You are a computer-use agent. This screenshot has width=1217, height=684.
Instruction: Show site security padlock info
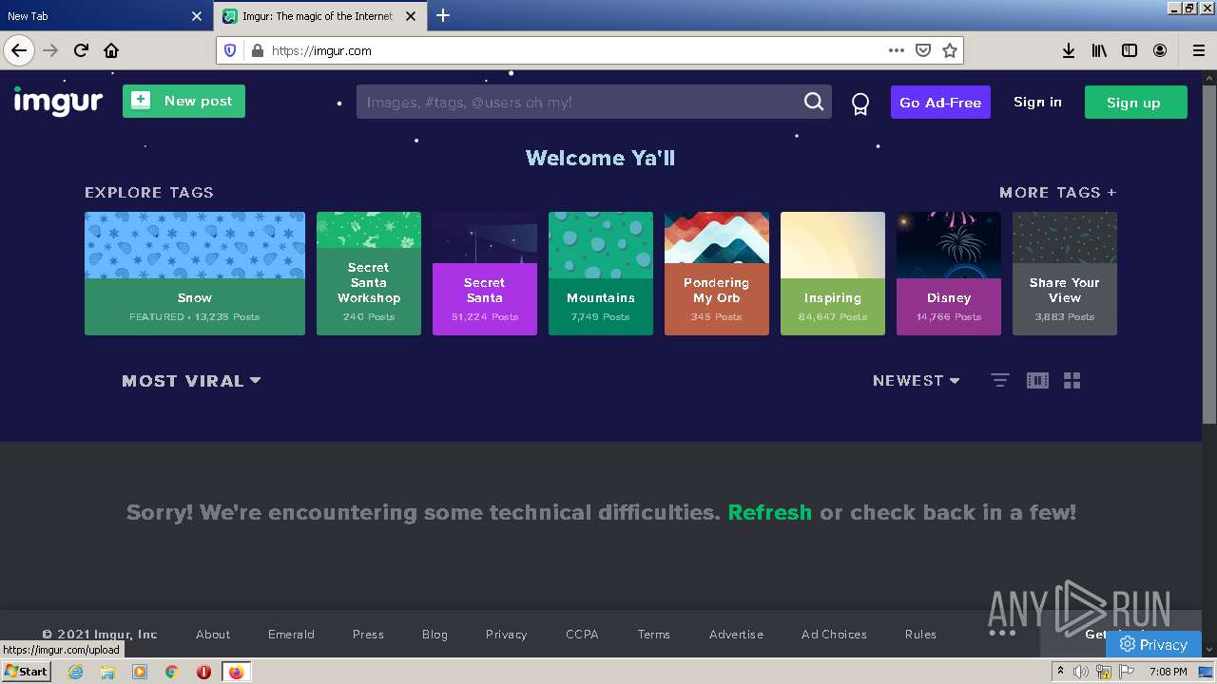(257, 50)
